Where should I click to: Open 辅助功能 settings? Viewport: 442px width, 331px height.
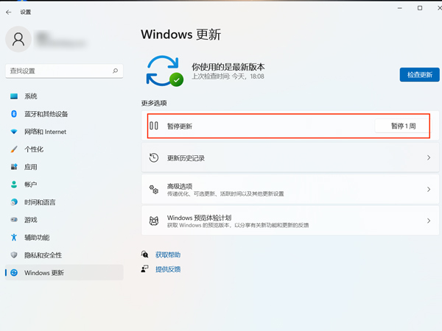point(64,238)
